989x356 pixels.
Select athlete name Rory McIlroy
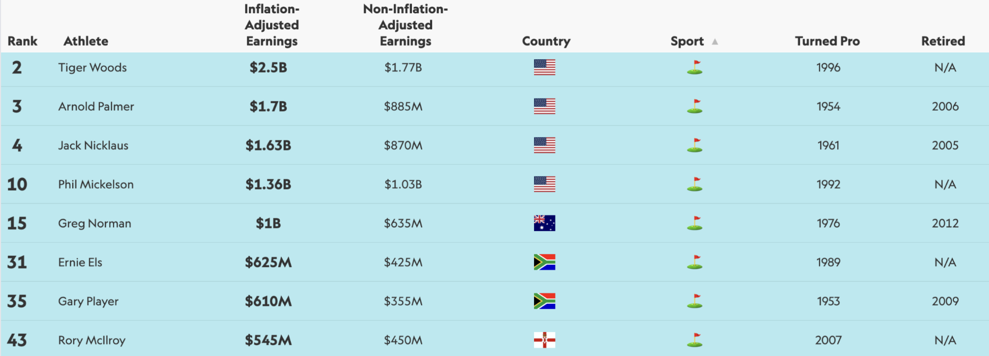92,340
